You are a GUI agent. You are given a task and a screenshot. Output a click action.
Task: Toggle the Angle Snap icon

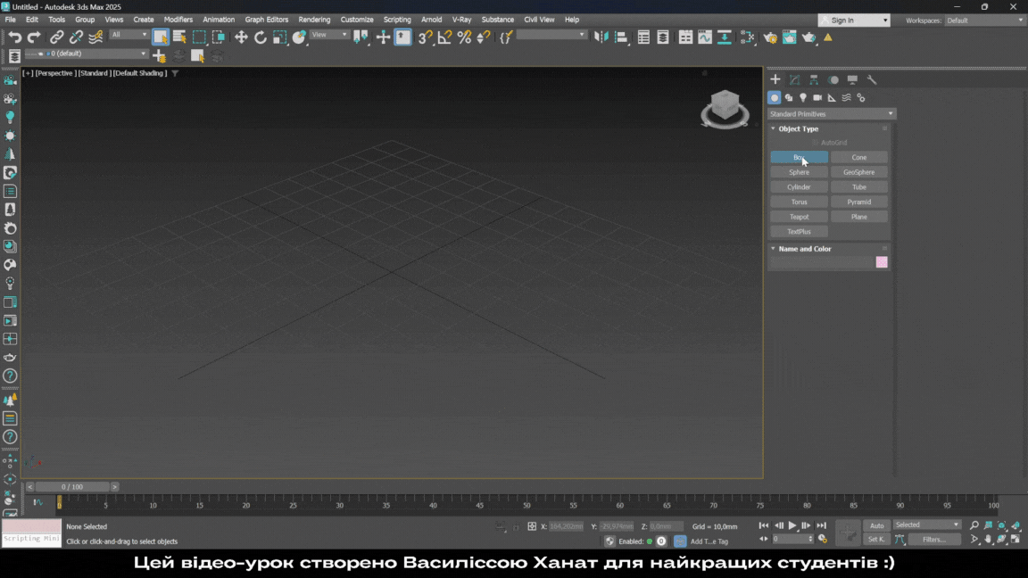pos(444,37)
